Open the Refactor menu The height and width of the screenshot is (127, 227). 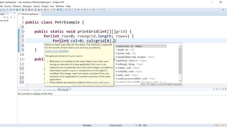[17, 6]
